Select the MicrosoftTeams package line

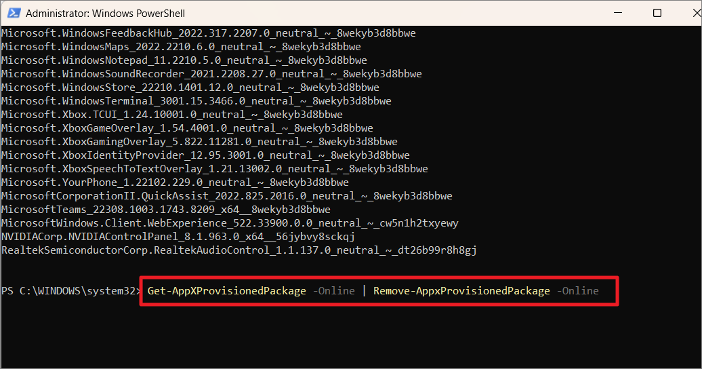tap(166, 210)
